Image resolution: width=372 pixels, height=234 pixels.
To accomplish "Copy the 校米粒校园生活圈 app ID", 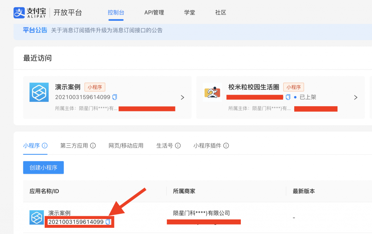I will pyautogui.click(x=288, y=97).
